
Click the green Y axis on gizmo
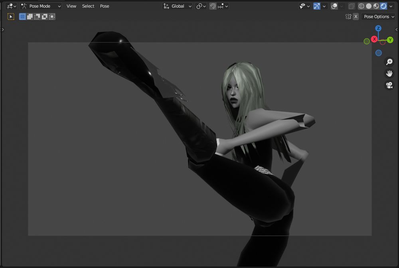[x=390, y=40]
